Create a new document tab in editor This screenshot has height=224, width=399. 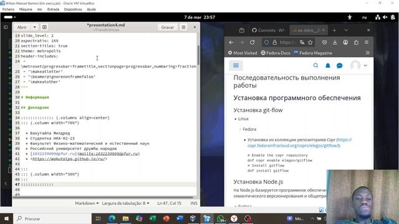[44, 27]
